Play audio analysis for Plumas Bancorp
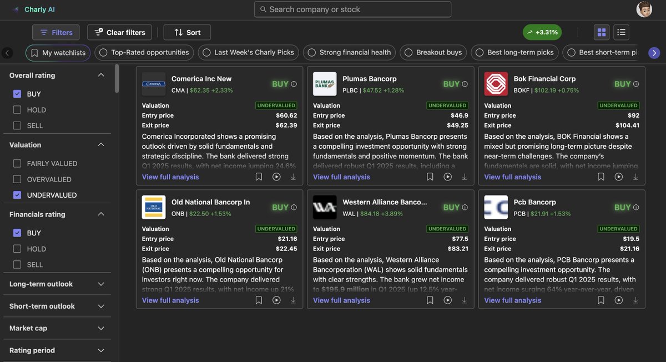This screenshot has width=666, height=362. point(447,177)
